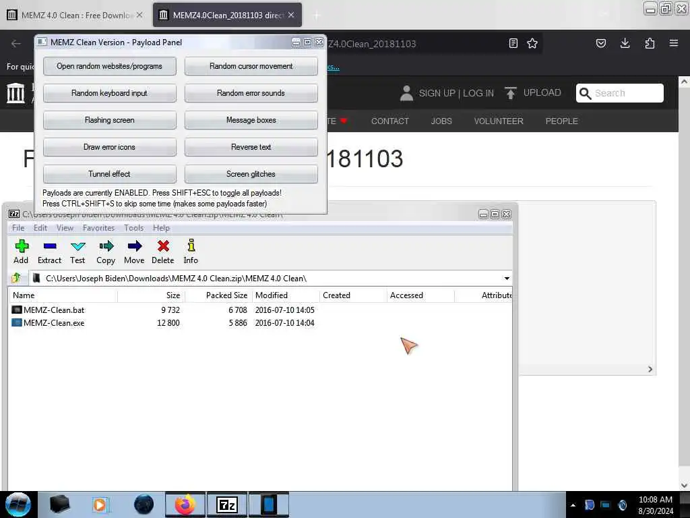Screen dimensions: 690x518
Task: Click Windows Start orb
Action: point(18,505)
